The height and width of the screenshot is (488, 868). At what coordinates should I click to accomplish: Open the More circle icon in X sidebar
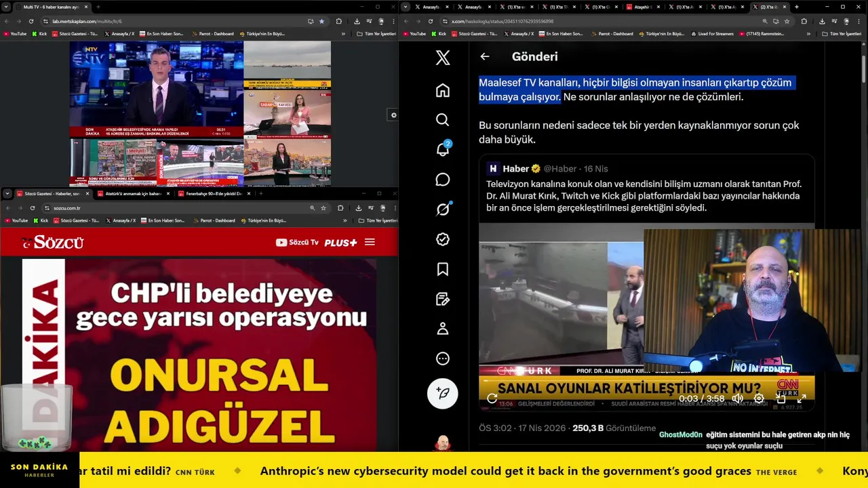[443, 359]
